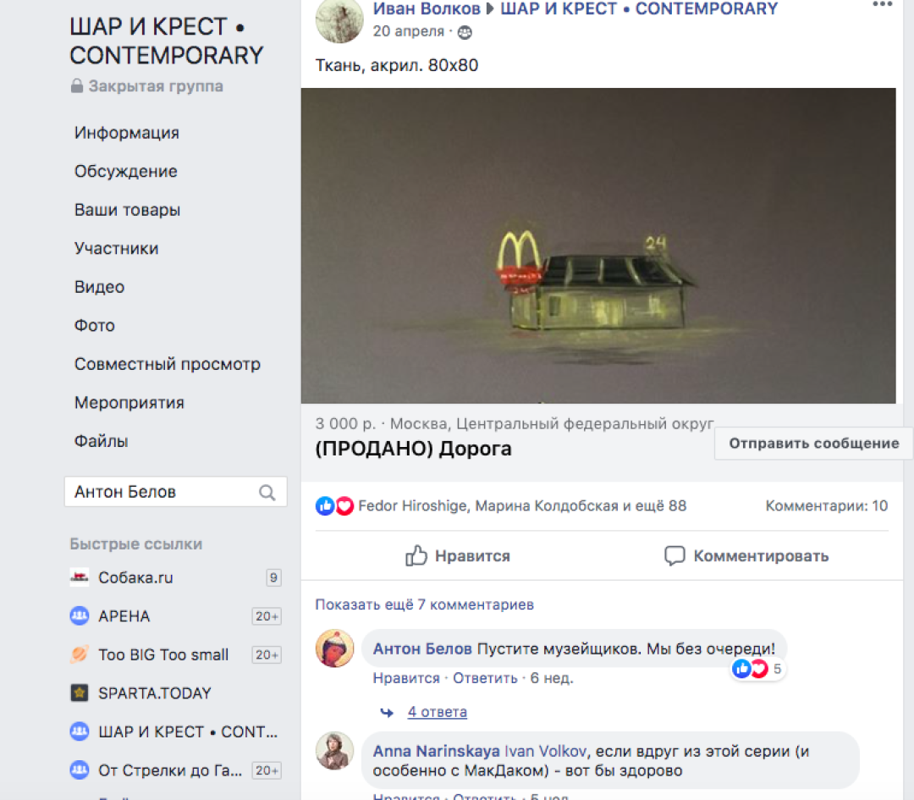This screenshot has height=800, width=914.
Task: Show 7 more comments
Action: click(x=424, y=604)
